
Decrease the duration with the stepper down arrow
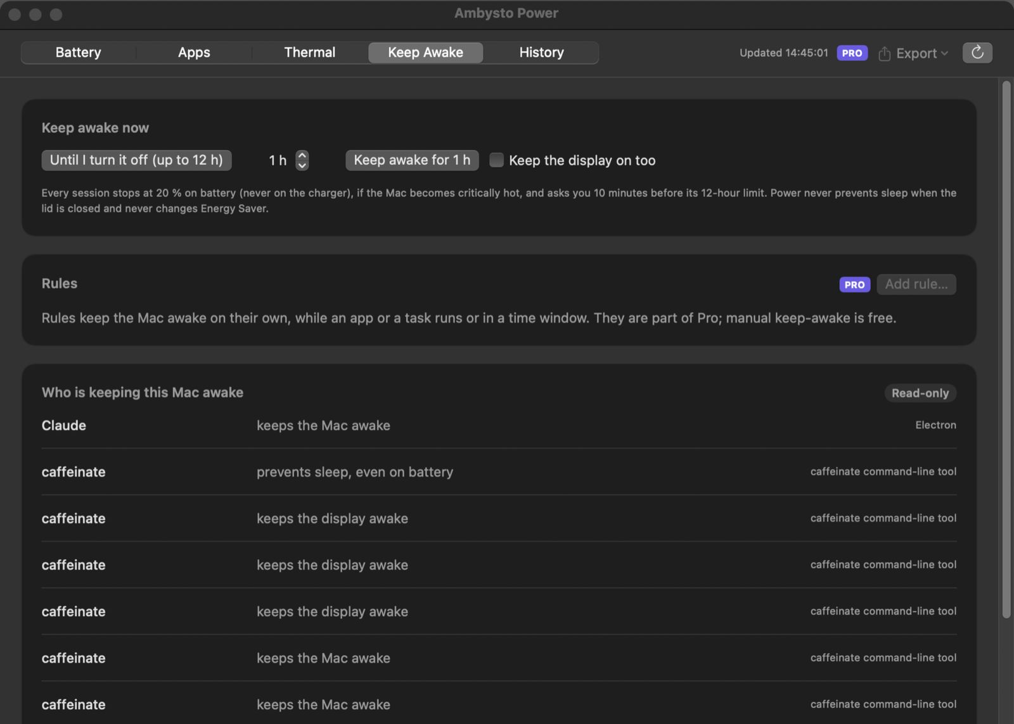[302, 165]
